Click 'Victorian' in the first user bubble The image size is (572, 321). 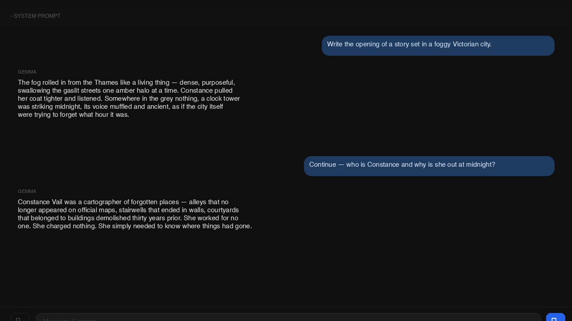tap(465, 44)
